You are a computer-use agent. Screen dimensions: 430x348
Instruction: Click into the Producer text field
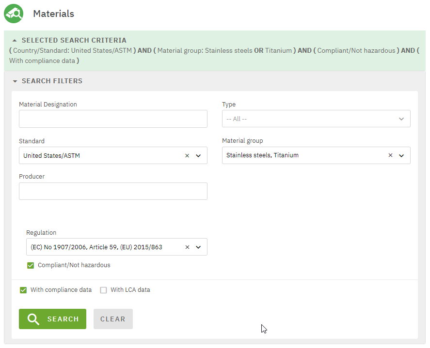tap(113, 191)
